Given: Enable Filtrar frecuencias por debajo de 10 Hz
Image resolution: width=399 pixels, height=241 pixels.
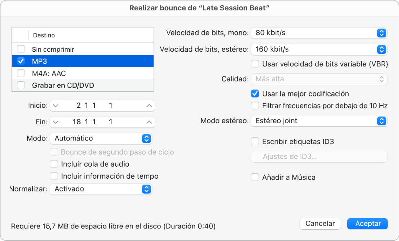Looking at the screenshot, I should [255, 106].
